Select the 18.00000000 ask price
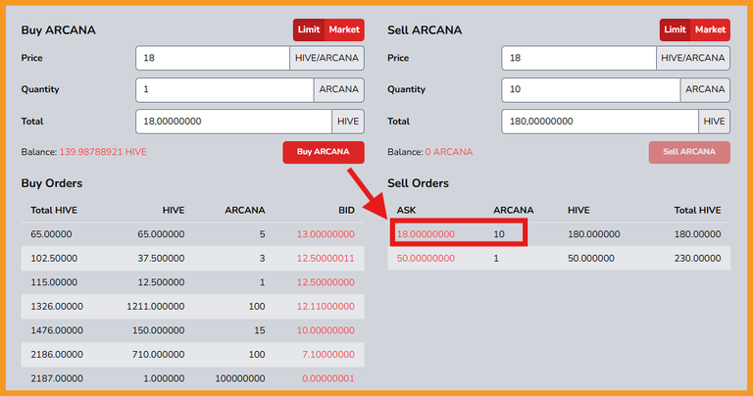The width and height of the screenshot is (753, 396). click(426, 234)
